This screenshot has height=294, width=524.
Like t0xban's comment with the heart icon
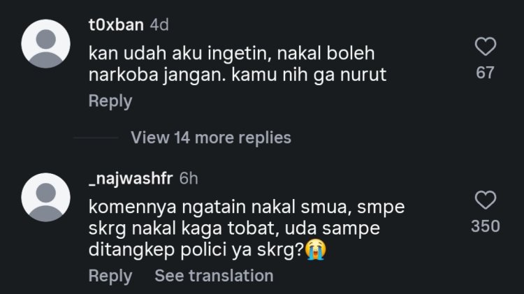pyautogui.click(x=486, y=46)
